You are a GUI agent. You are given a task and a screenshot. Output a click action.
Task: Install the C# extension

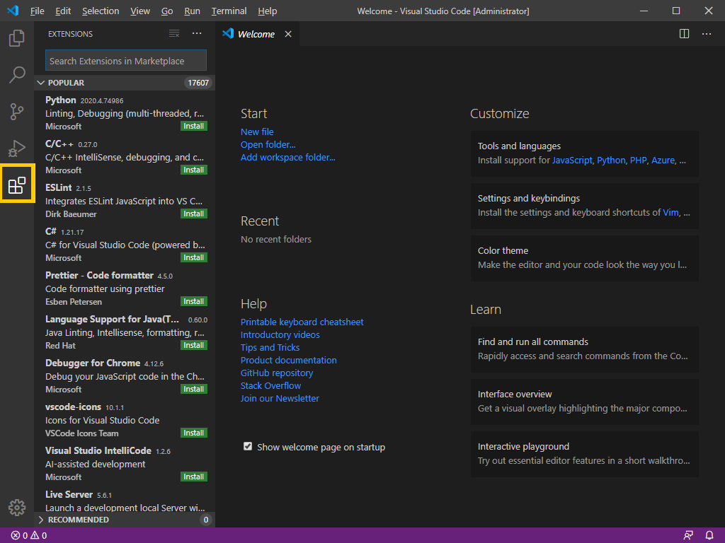[x=194, y=257]
